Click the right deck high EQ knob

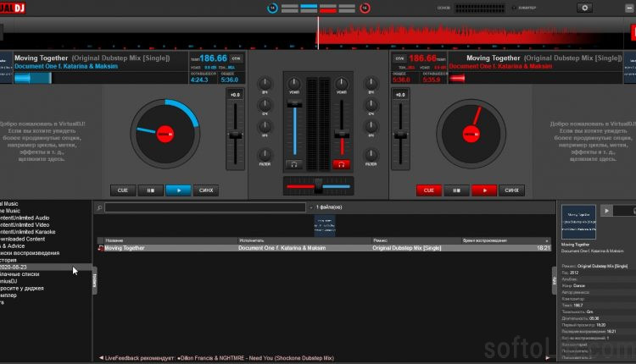tap(371, 84)
